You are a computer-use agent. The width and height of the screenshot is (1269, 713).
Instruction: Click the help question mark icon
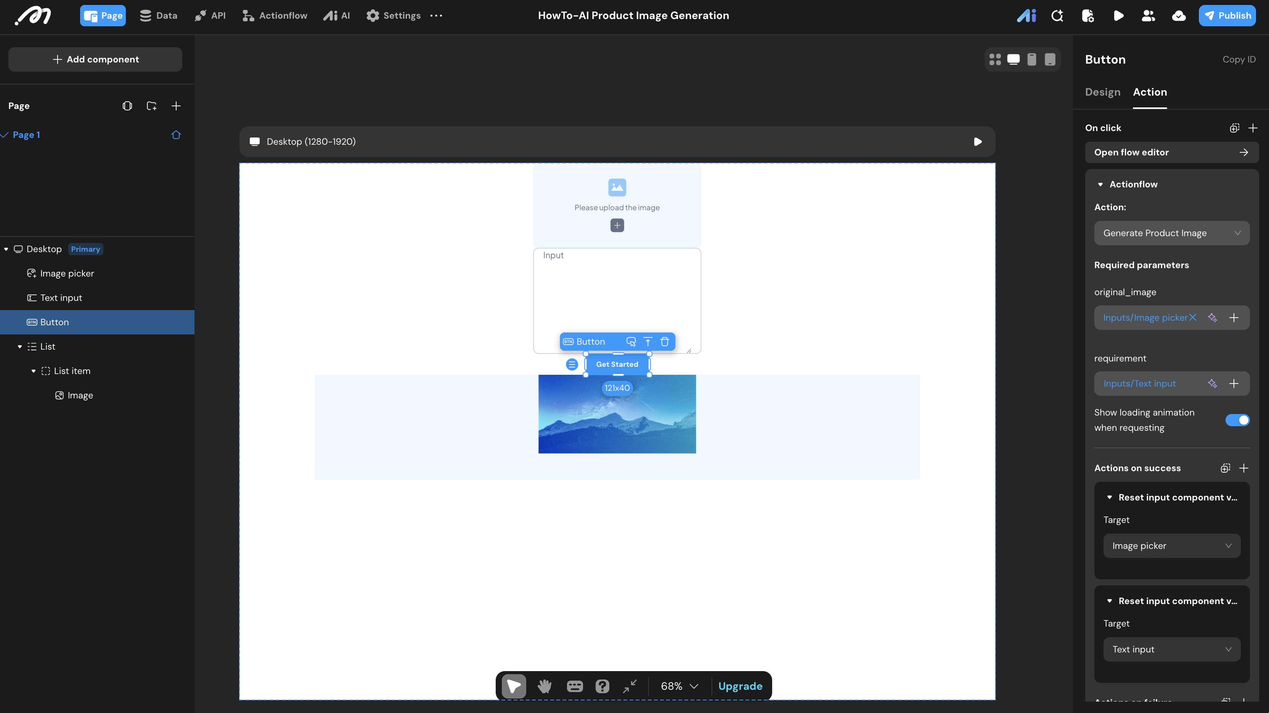pyautogui.click(x=602, y=686)
